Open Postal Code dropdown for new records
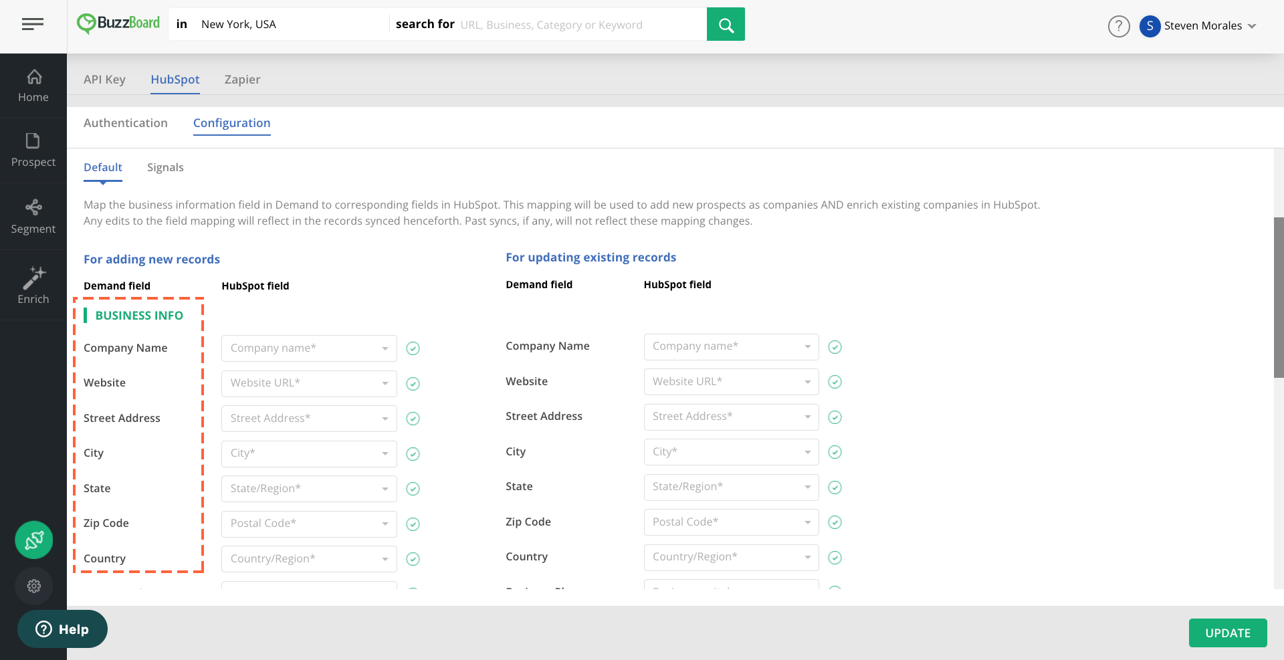This screenshot has height=660, width=1284. click(x=309, y=524)
